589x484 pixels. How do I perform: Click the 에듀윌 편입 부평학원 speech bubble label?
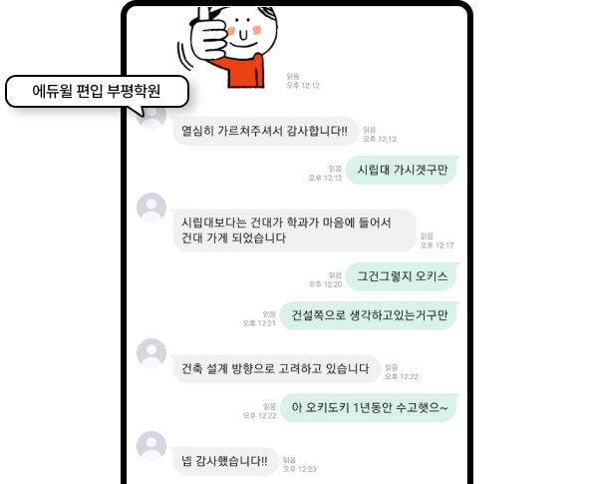(97, 92)
